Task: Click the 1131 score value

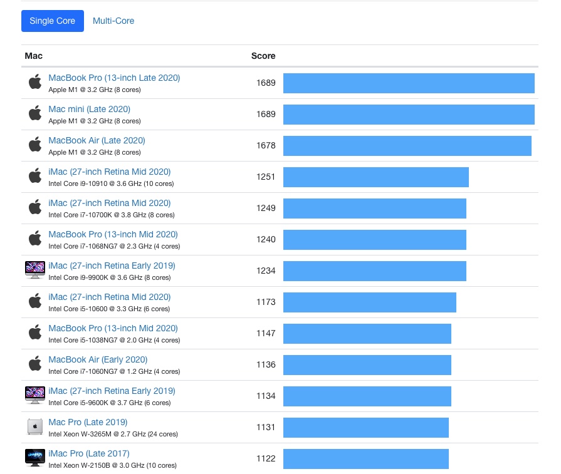Action: (x=266, y=427)
